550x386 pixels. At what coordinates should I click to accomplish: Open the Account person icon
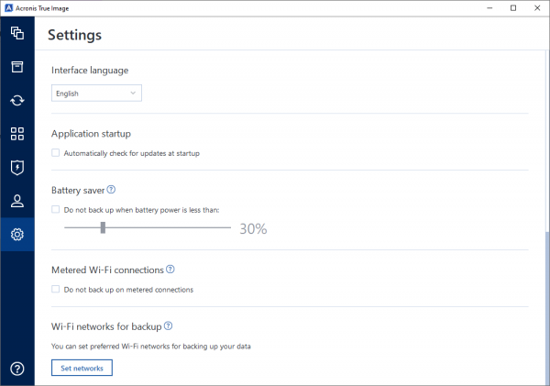[x=17, y=201]
